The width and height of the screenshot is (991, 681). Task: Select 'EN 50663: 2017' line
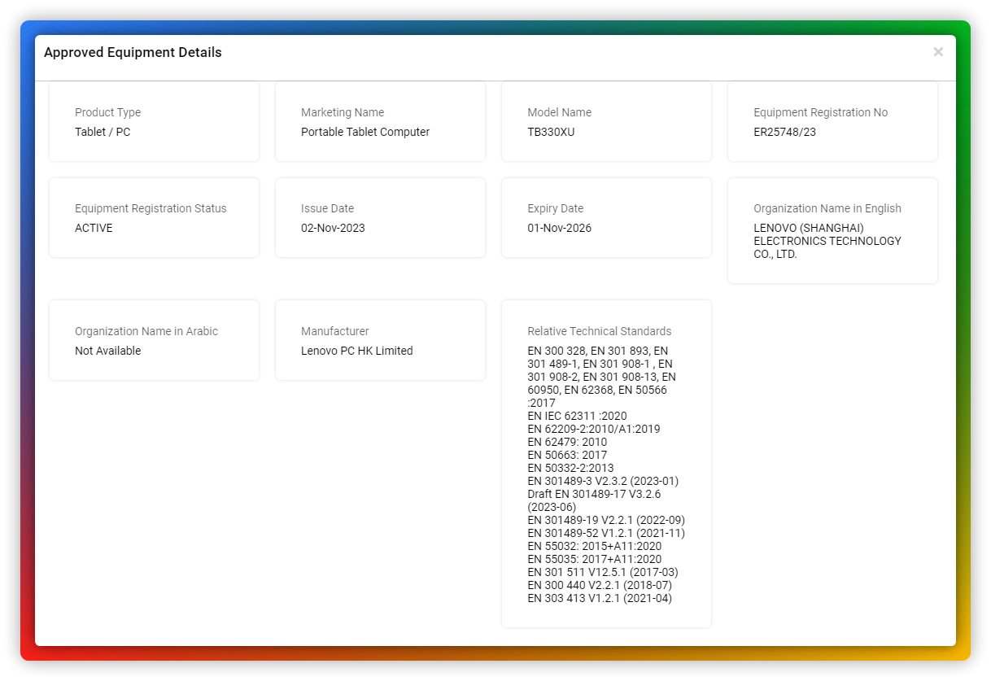[x=567, y=455]
